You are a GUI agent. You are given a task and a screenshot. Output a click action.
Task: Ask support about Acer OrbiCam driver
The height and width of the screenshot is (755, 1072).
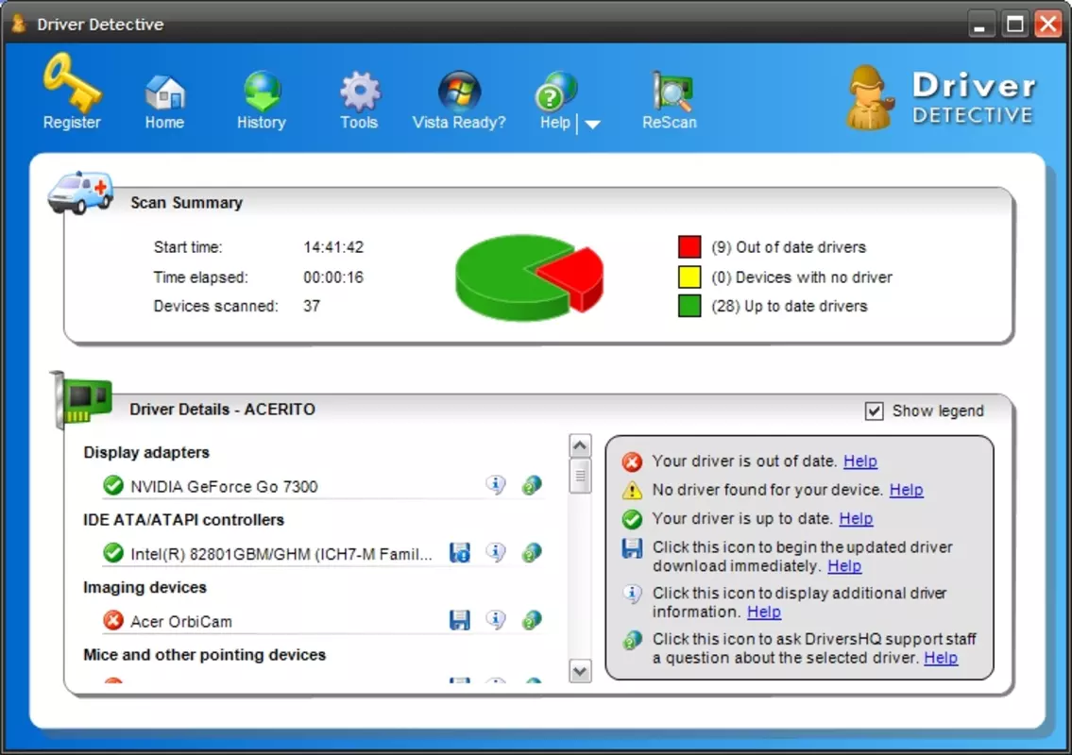(532, 619)
